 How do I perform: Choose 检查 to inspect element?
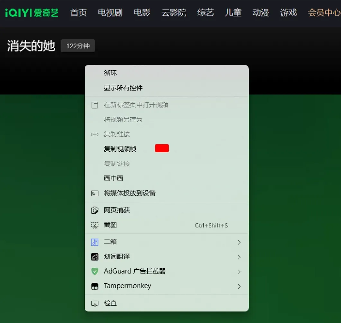[x=166, y=303]
